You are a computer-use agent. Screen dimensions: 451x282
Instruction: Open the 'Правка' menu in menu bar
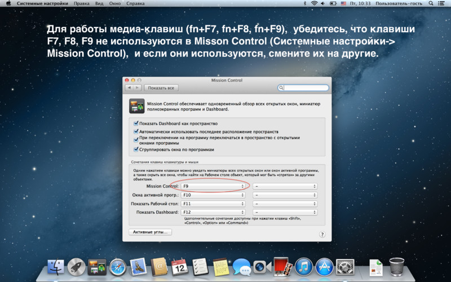pyautogui.click(x=82, y=3)
